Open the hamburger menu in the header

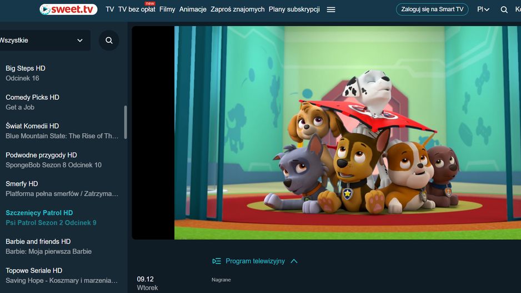pos(330,9)
